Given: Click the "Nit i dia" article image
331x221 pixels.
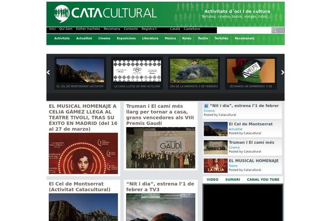Looking at the screenshot, I should (x=161, y=207).
